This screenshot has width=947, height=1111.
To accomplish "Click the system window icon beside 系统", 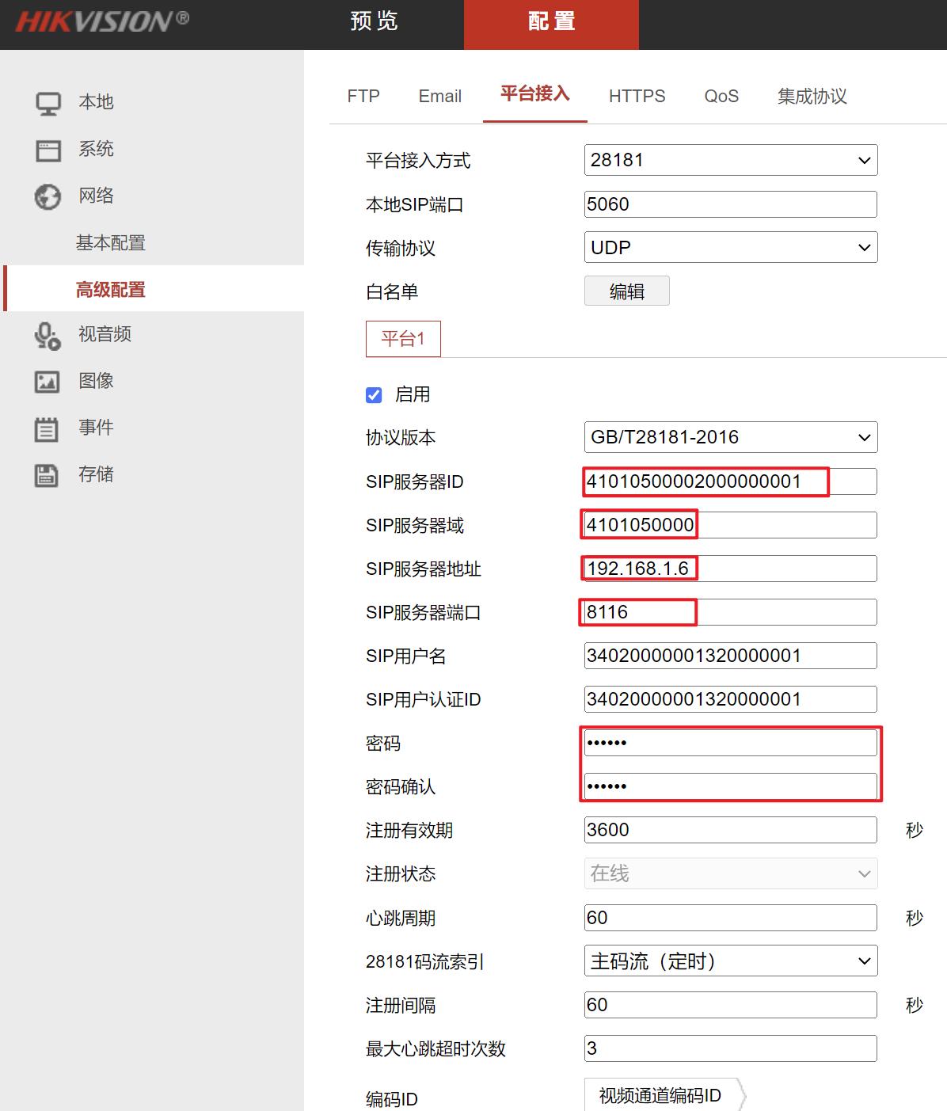I will 48,150.
